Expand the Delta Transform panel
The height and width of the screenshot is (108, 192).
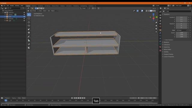[169, 40]
